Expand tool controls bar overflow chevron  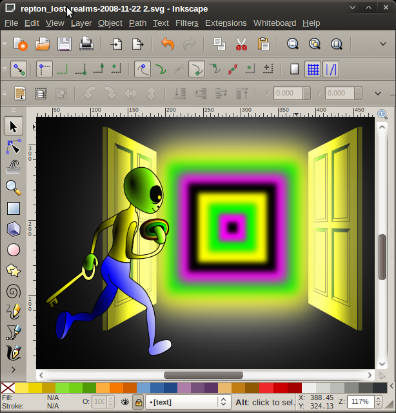coord(378,93)
